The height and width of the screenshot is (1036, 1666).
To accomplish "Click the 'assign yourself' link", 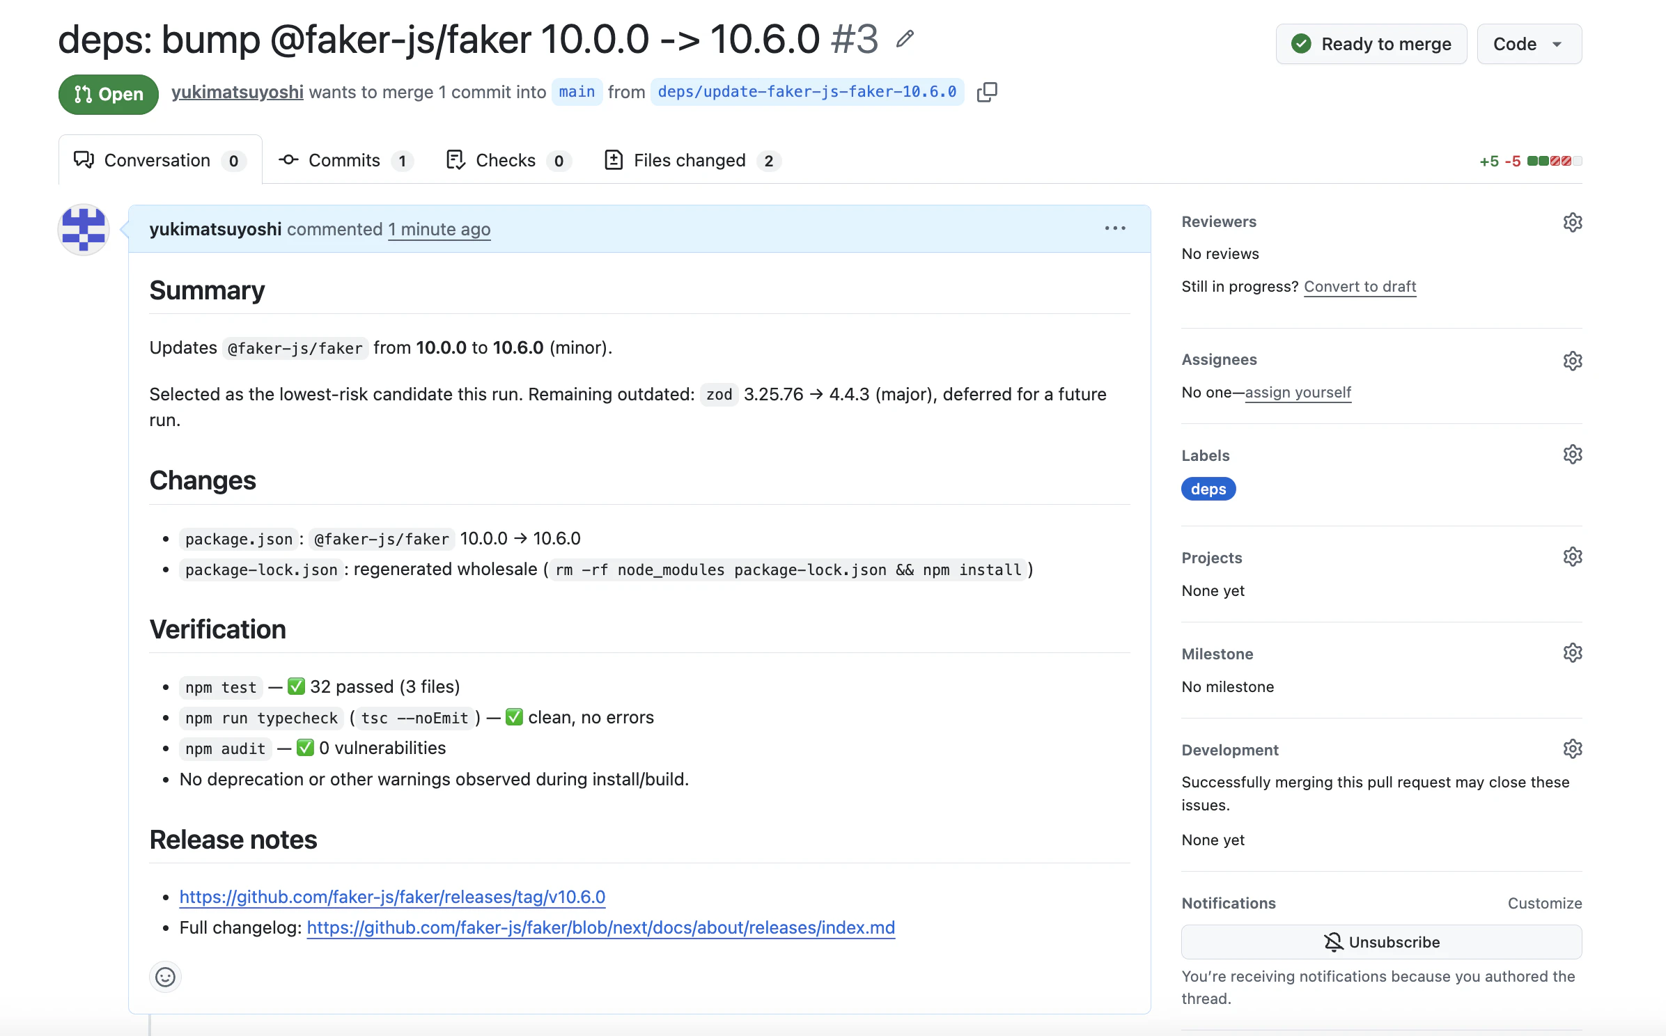I will pos(1298,393).
